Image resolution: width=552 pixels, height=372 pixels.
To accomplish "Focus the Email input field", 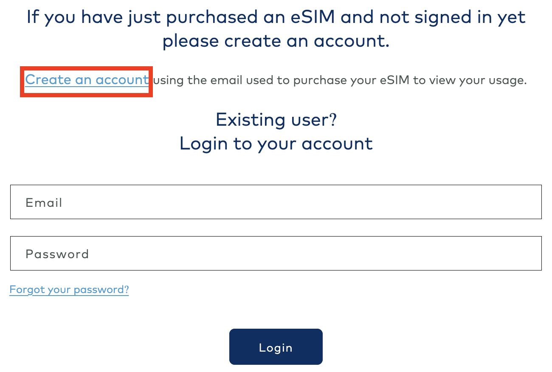I will click(x=276, y=202).
